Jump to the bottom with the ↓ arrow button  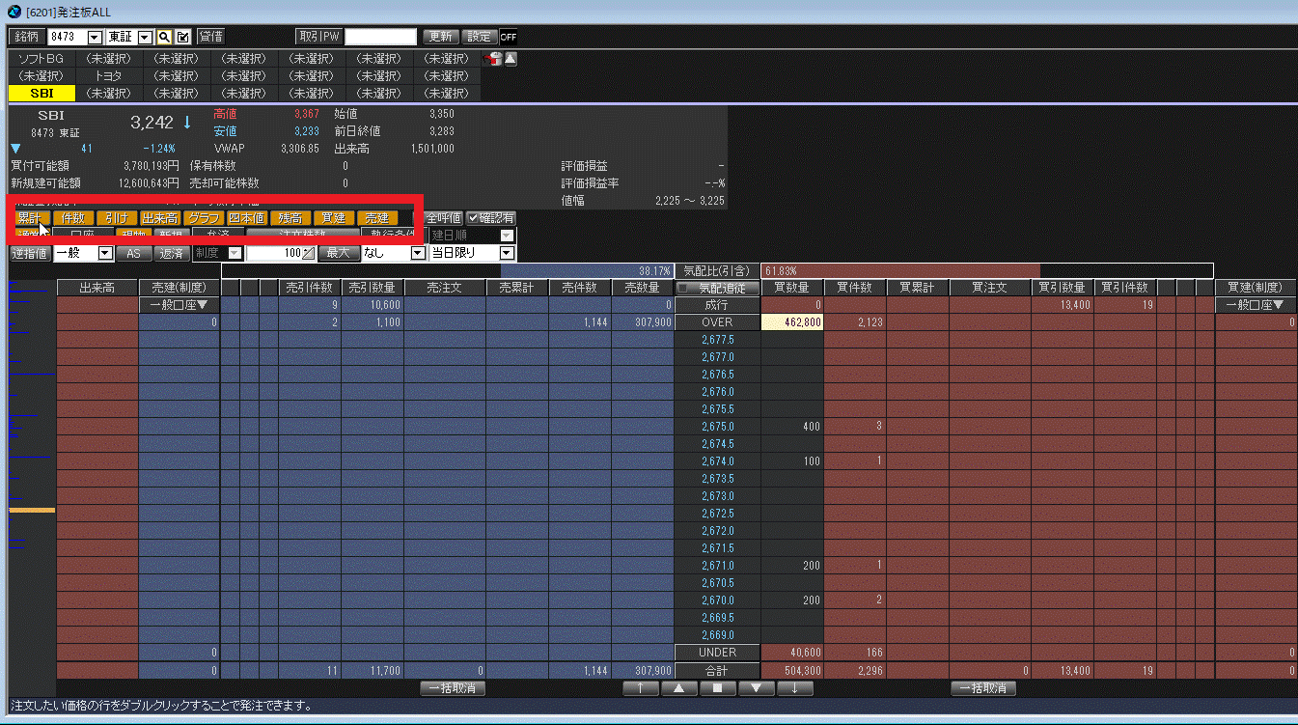[794, 688]
